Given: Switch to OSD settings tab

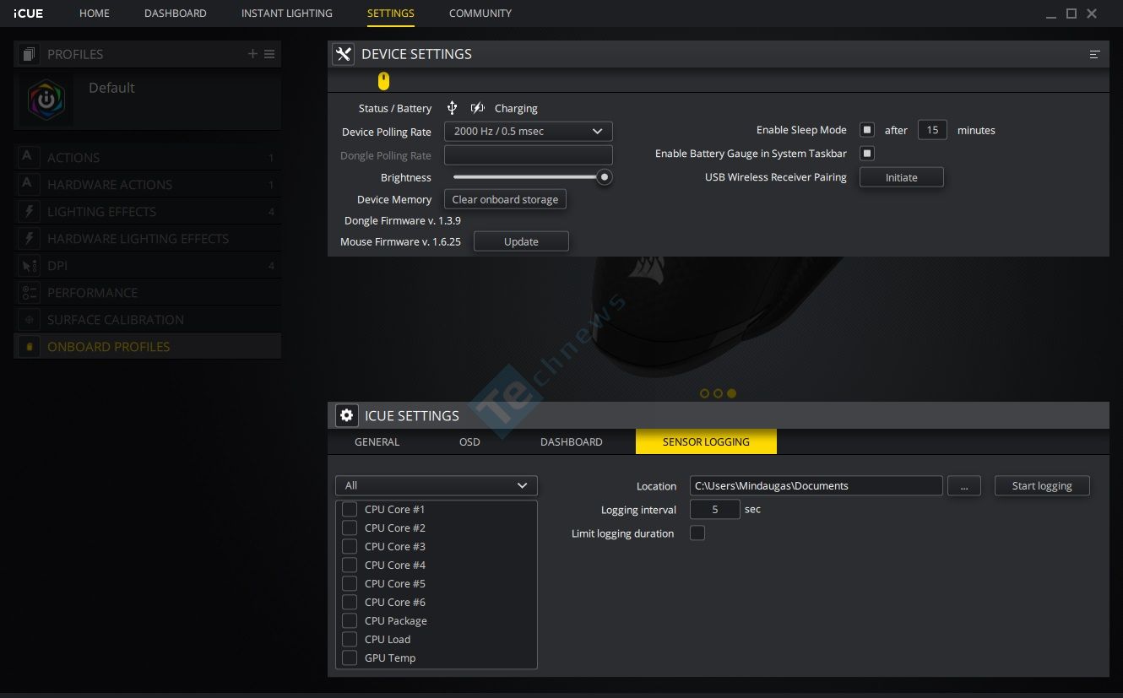Looking at the screenshot, I should [469, 441].
